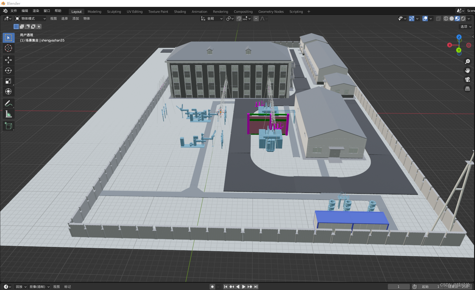Open transform orientation dropdown 全局

(211, 19)
